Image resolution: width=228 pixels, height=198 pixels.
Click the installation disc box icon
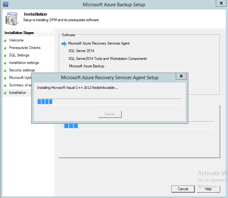click(x=12, y=19)
